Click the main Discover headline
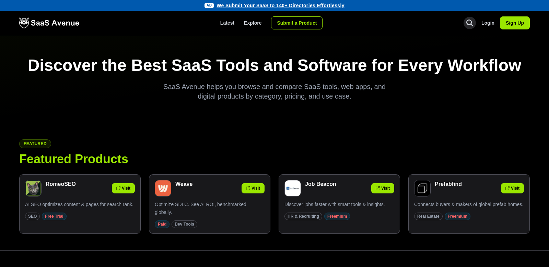This screenshot has height=267, width=549. [274, 65]
